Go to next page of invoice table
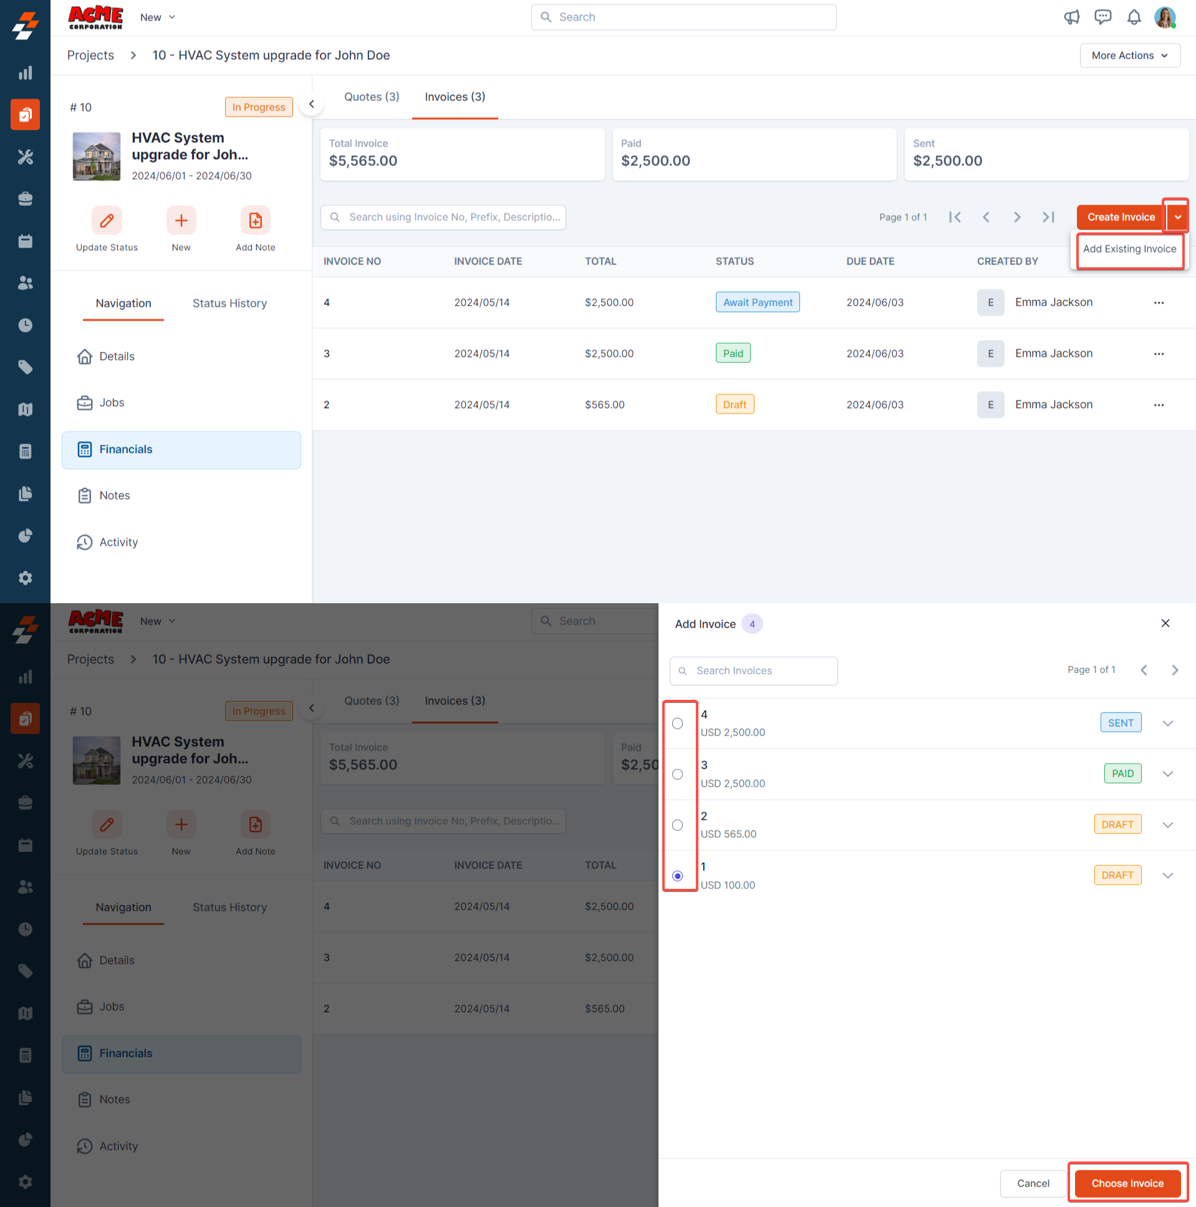1196x1207 pixels. pos(1018,217)
